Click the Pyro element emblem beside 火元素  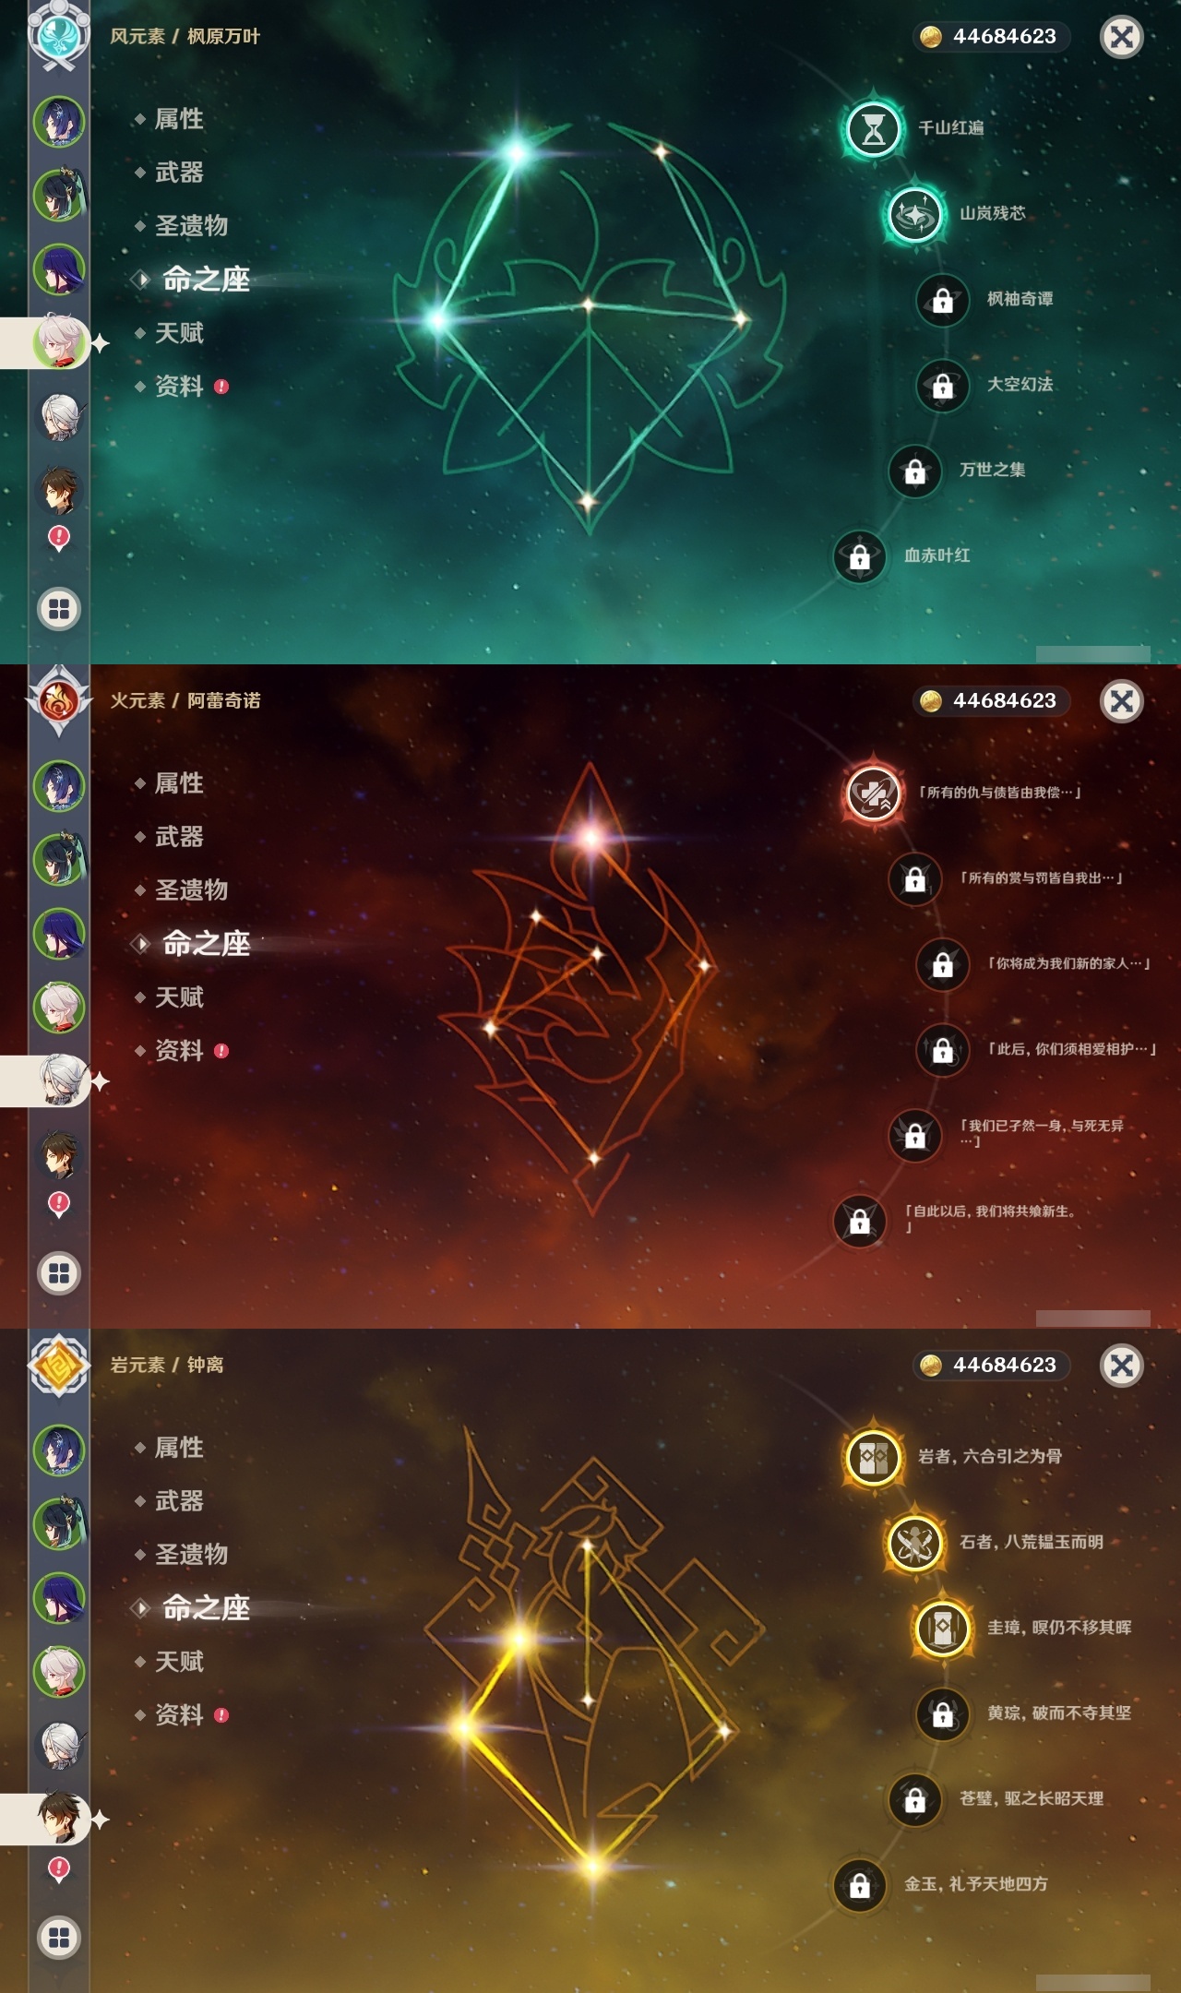click(59, 700)
